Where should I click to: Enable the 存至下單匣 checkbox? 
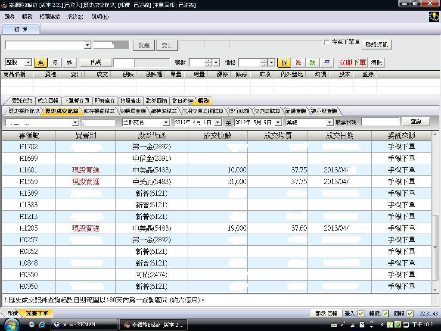click(x=327, y=43)
